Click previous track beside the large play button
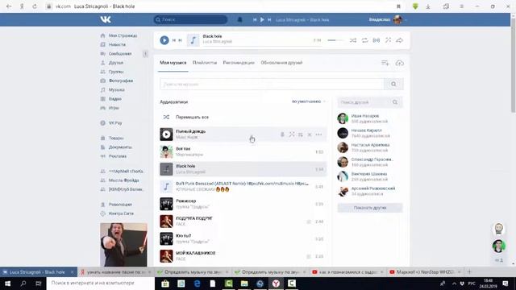 [x=174, y=40]
